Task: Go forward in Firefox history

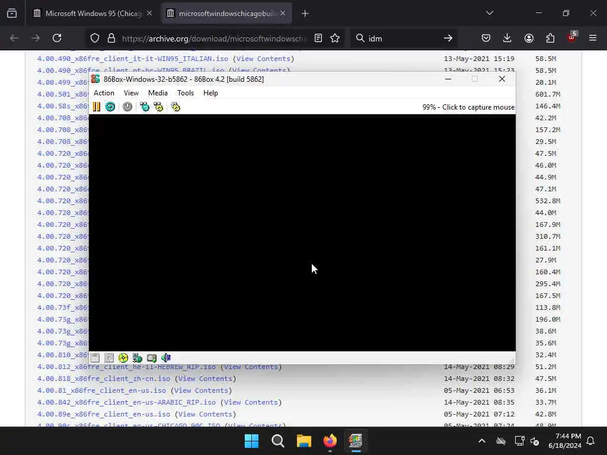Action: click(x=36, y=39)
